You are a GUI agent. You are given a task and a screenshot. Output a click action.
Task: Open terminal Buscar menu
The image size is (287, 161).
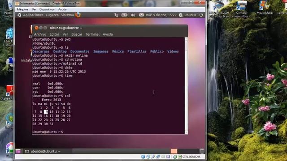coord(77,34)
